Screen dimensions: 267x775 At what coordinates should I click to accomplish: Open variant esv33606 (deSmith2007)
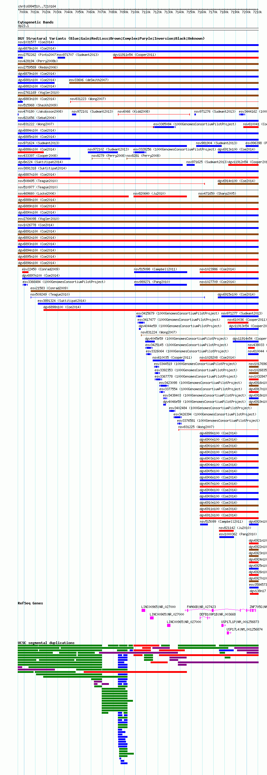[89, 80]
